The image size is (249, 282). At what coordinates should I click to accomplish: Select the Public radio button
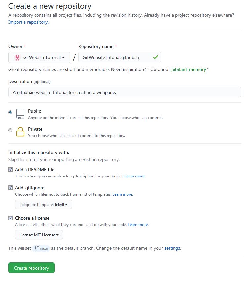coord(10,112)
